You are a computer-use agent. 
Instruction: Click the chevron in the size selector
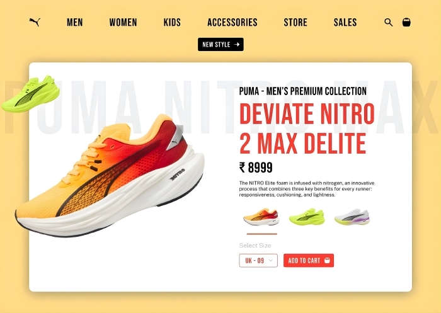click(x=270, y=260)
